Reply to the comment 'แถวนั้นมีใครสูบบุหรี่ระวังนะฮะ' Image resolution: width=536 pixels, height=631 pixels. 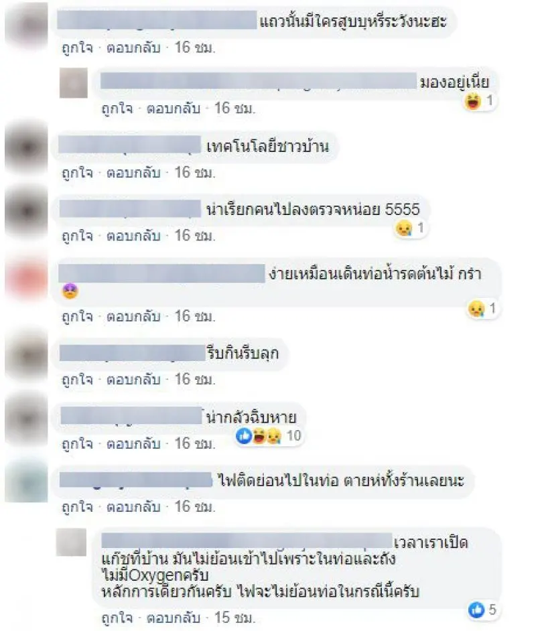click(x=133, y=48)
